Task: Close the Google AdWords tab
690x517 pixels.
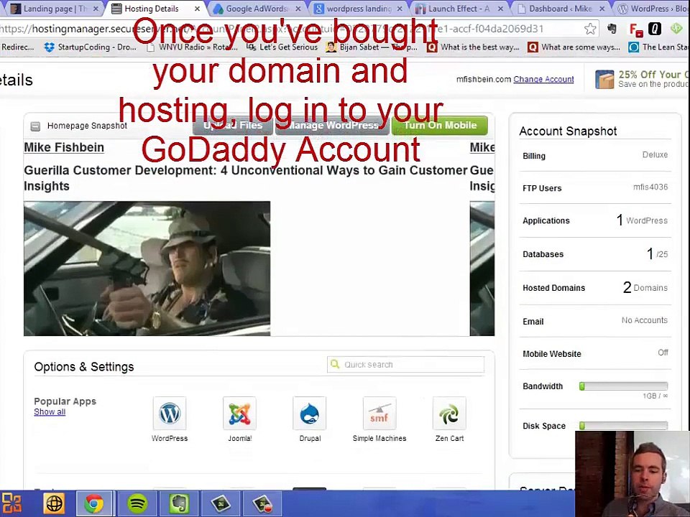Action: coord(298,9)
